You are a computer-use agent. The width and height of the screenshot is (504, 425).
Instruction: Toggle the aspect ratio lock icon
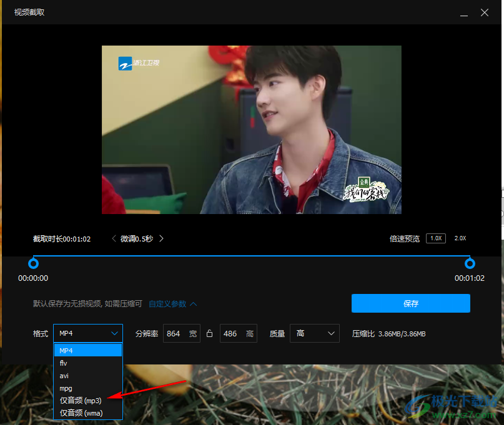(210, 333)
